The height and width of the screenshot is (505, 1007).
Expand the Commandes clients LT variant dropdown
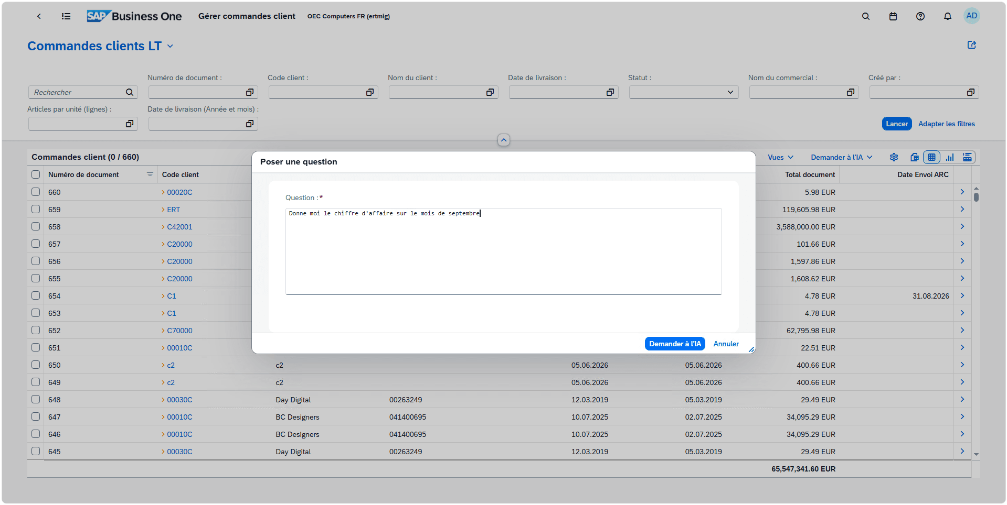coord(170,46)
